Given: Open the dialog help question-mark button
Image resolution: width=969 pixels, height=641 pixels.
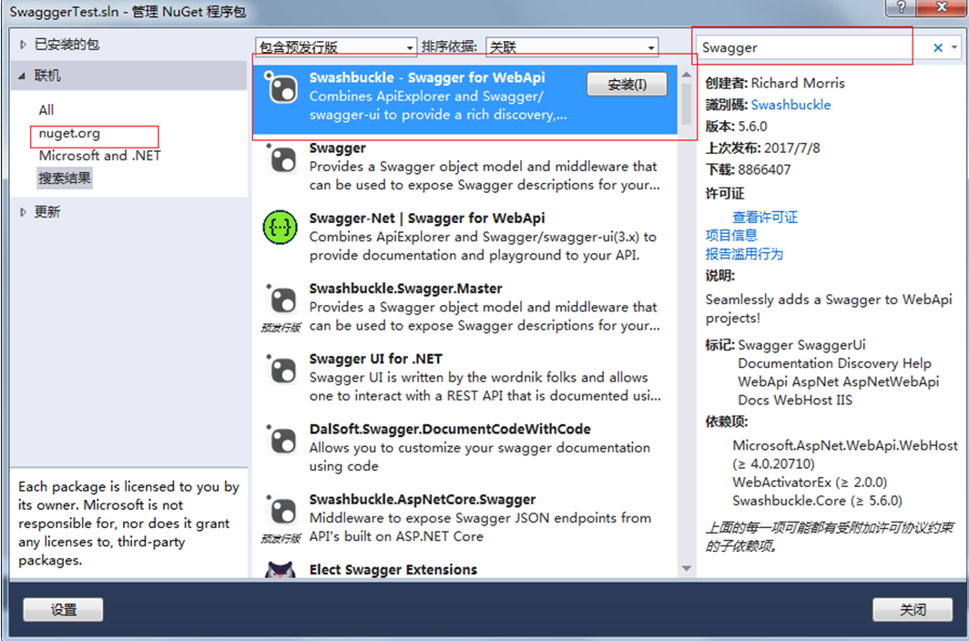Looking at the screenshot, I should (x=901, y=7).
